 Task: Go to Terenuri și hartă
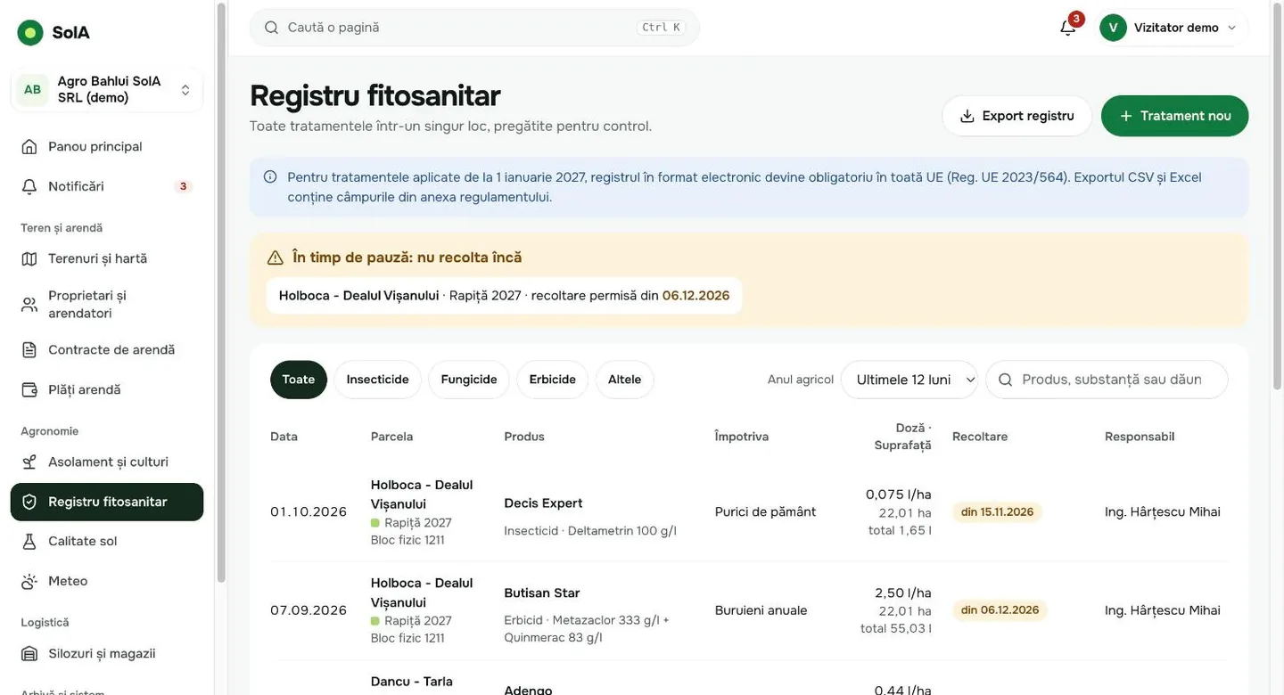[107, 258]
